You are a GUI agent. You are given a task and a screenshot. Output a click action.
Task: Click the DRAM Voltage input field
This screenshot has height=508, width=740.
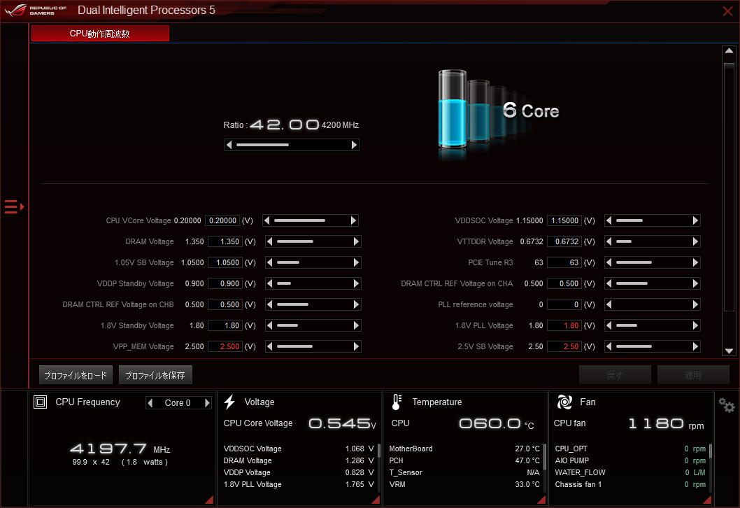[225, 241]
